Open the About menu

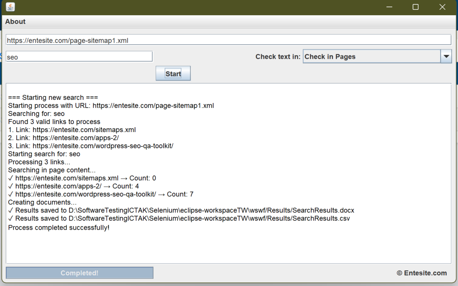point(15,22)
